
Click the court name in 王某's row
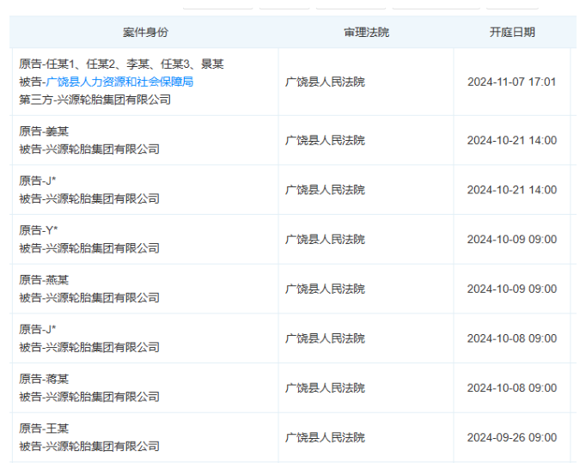pos(325,437)
